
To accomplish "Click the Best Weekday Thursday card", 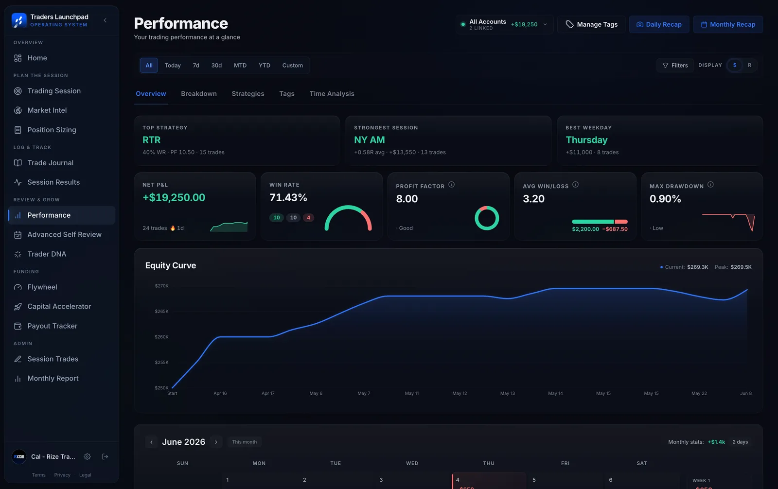I will pos(660,140).
